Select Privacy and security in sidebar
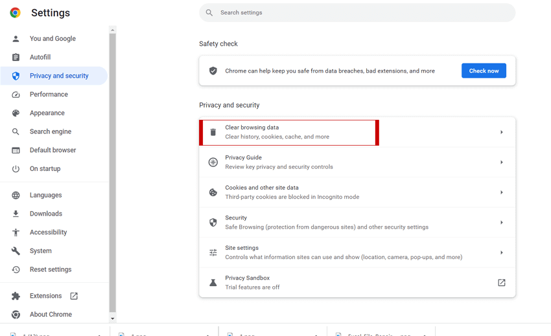The height and width of the screenshot is (336, 551). (54, 76)
